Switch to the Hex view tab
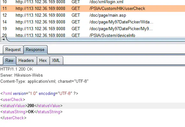 pos(43,60)
